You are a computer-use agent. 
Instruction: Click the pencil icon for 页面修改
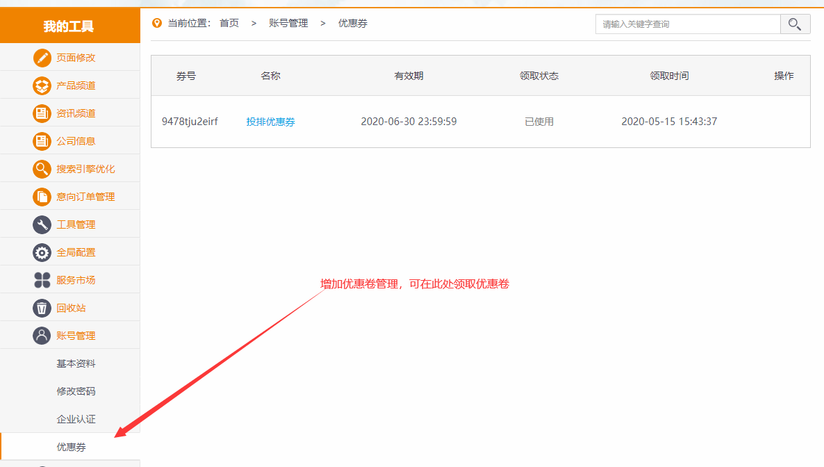[x=42, y=57]
